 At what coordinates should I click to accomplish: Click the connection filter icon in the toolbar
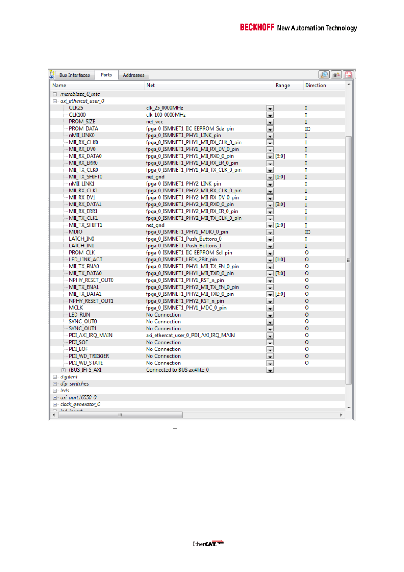click(x=336, y=75)
